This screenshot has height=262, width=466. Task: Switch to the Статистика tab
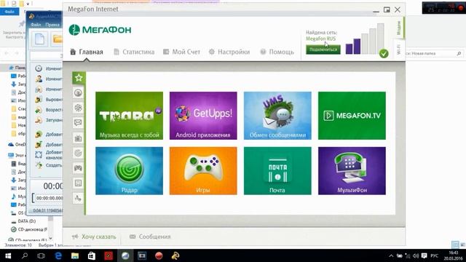click(x=134, y=52)
